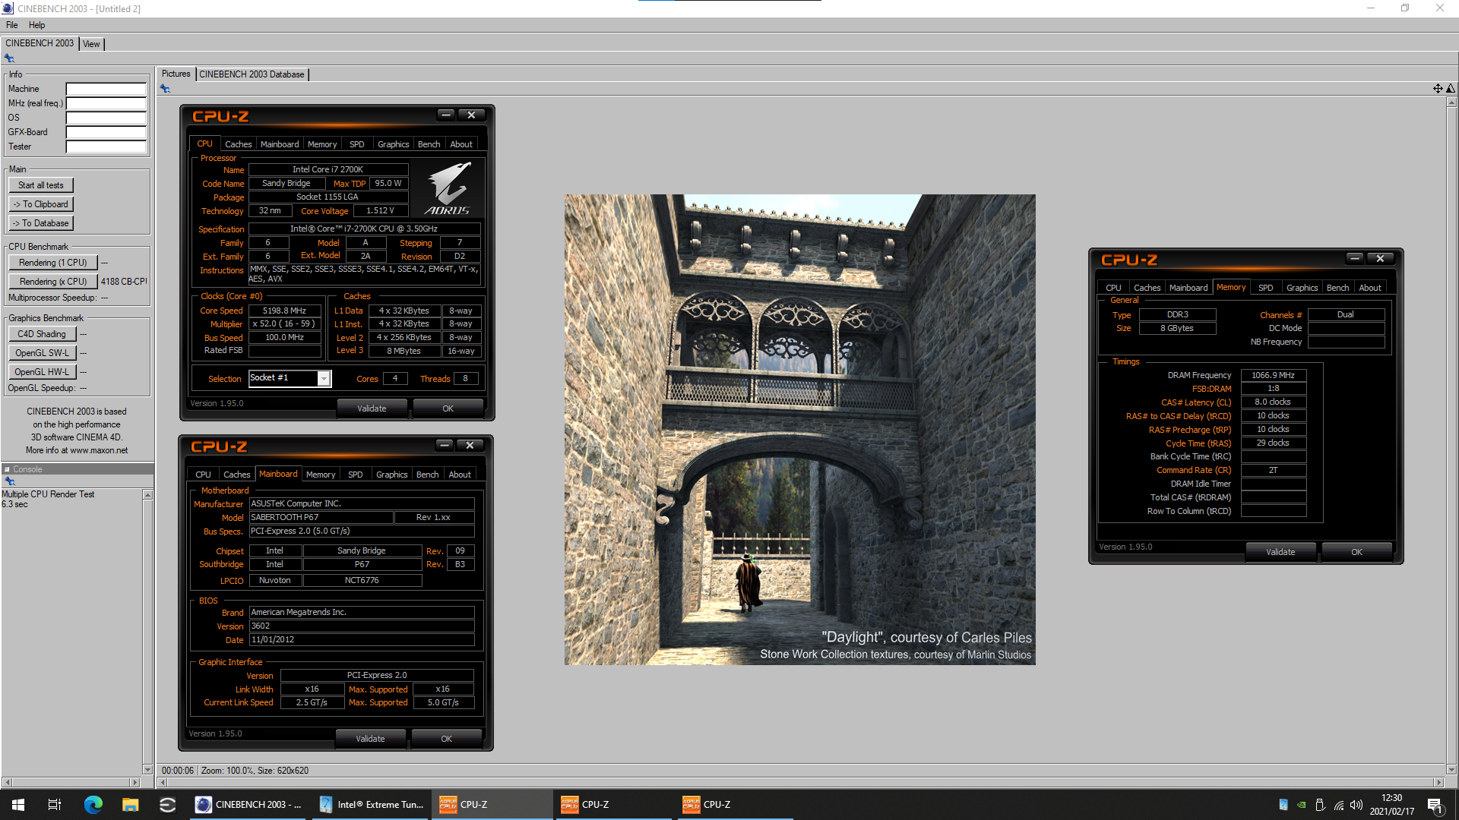
Task: Click the network icon in system tray
Action: (1339, 805)
